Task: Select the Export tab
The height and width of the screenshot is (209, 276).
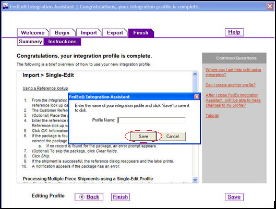Action: coord(115,33)
